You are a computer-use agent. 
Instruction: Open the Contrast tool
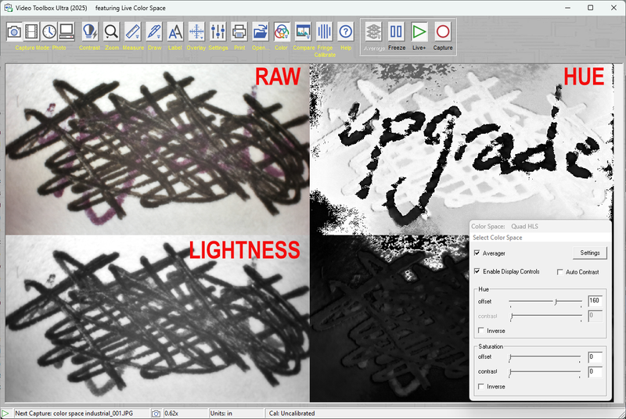[90, 32]
